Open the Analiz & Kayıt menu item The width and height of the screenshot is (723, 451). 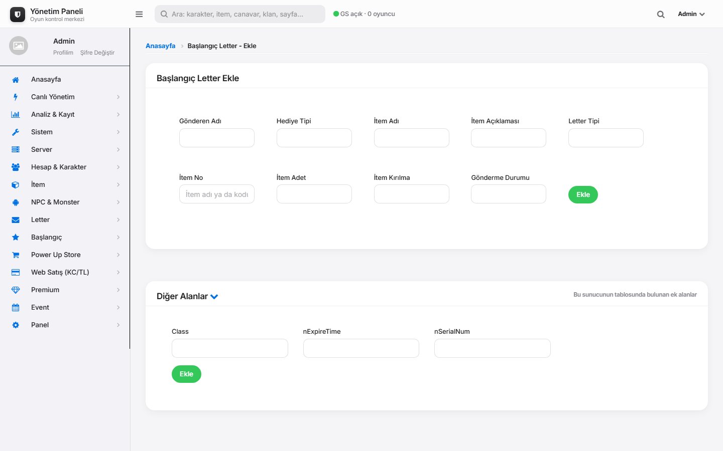[65, 115]
